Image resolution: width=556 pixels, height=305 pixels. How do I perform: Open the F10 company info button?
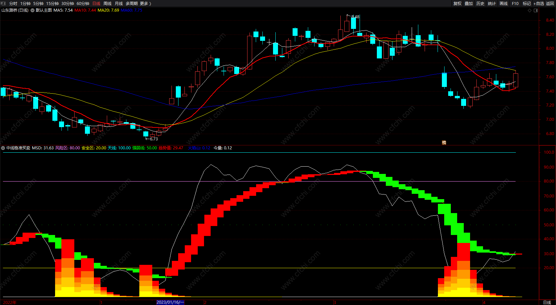click(515, 3)
